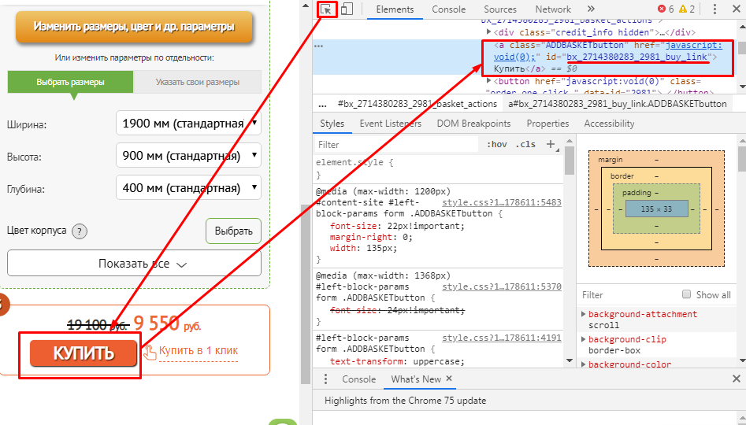Click the text-transform: uppercase declaration
Screen dimensions: 746x425
(397, 361)
